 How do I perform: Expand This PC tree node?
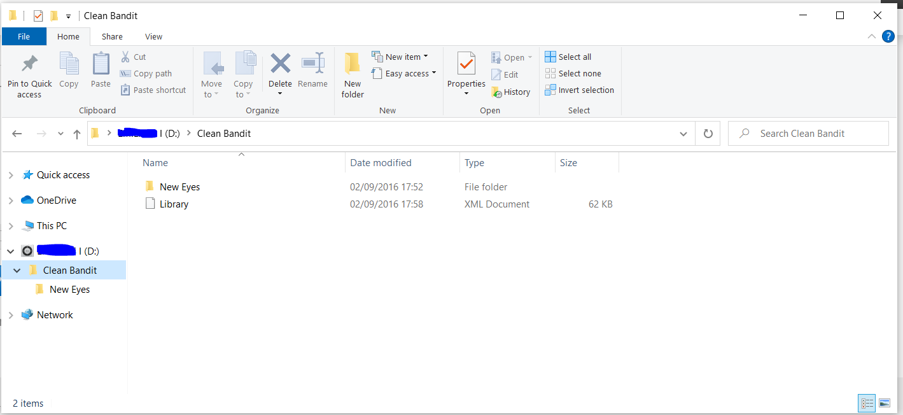[11, 226]
